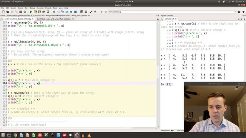
Task: Close the Console 1/A tab
Action: [x=176, y=19]
